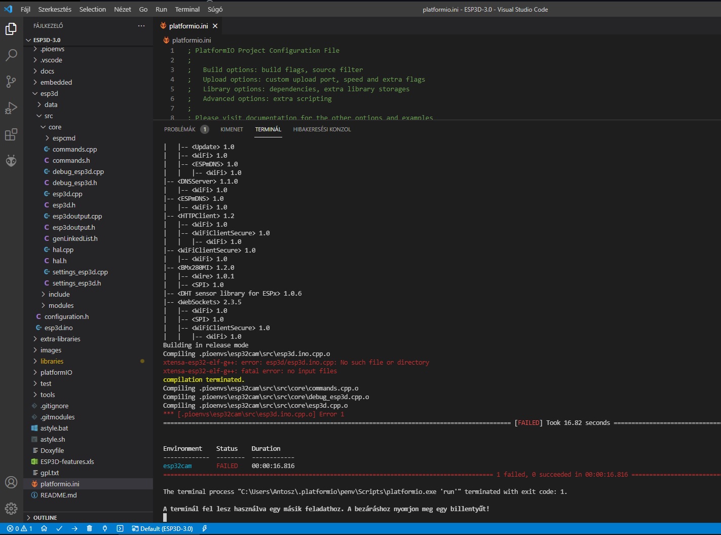
Task: Build the project with the checkmark status bar icon
Action: (59, 528)
